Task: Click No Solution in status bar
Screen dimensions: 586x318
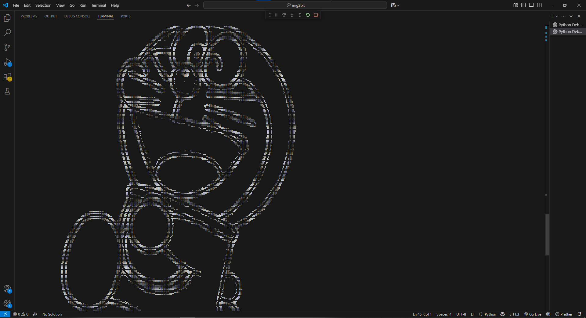Action: pos(52,314)
